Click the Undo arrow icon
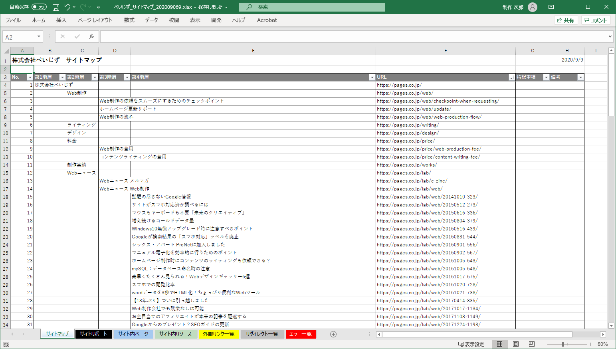The height and width of the screenshot is (349, 616). (x=67, y=7)
